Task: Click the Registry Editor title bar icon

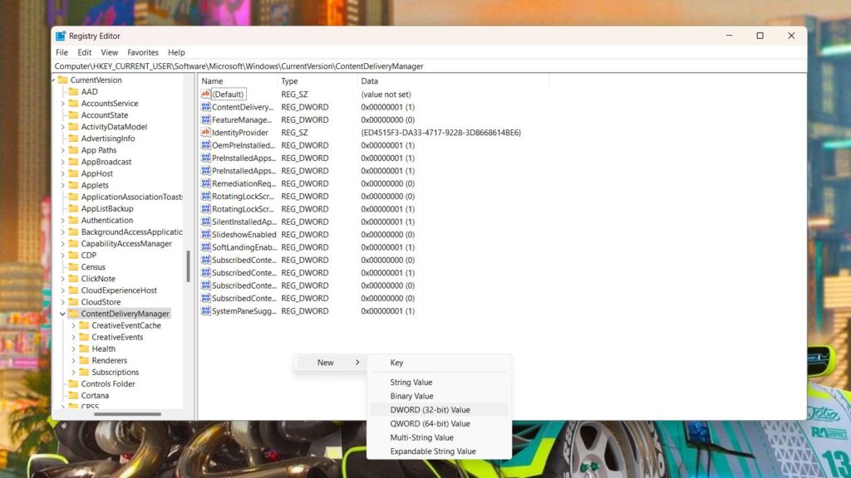Action: coord(60,36)
